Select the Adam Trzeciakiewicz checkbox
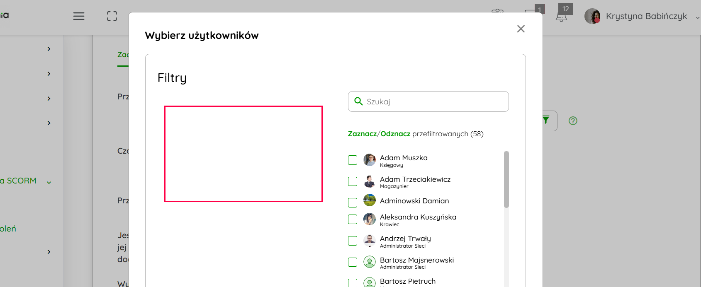 (x=353, y=181)
